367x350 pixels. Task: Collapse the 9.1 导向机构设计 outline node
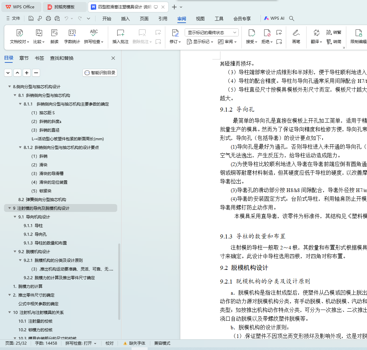pos(15,217)
